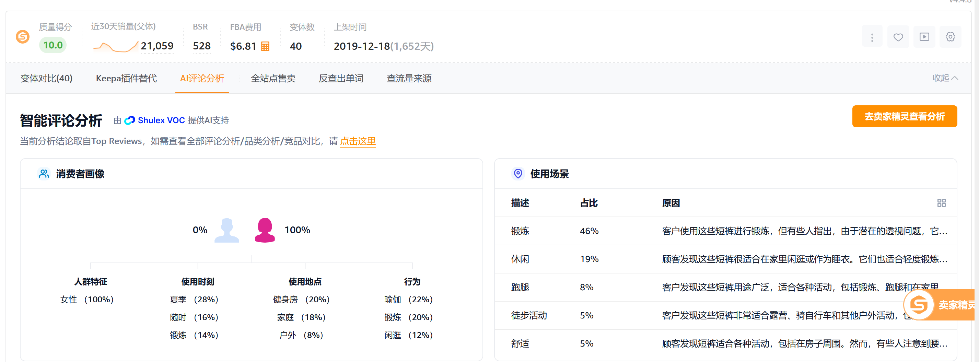
Task: Click the orange FBA fee calculator icon
Action: pyautogui.click(x=265, y=46)
